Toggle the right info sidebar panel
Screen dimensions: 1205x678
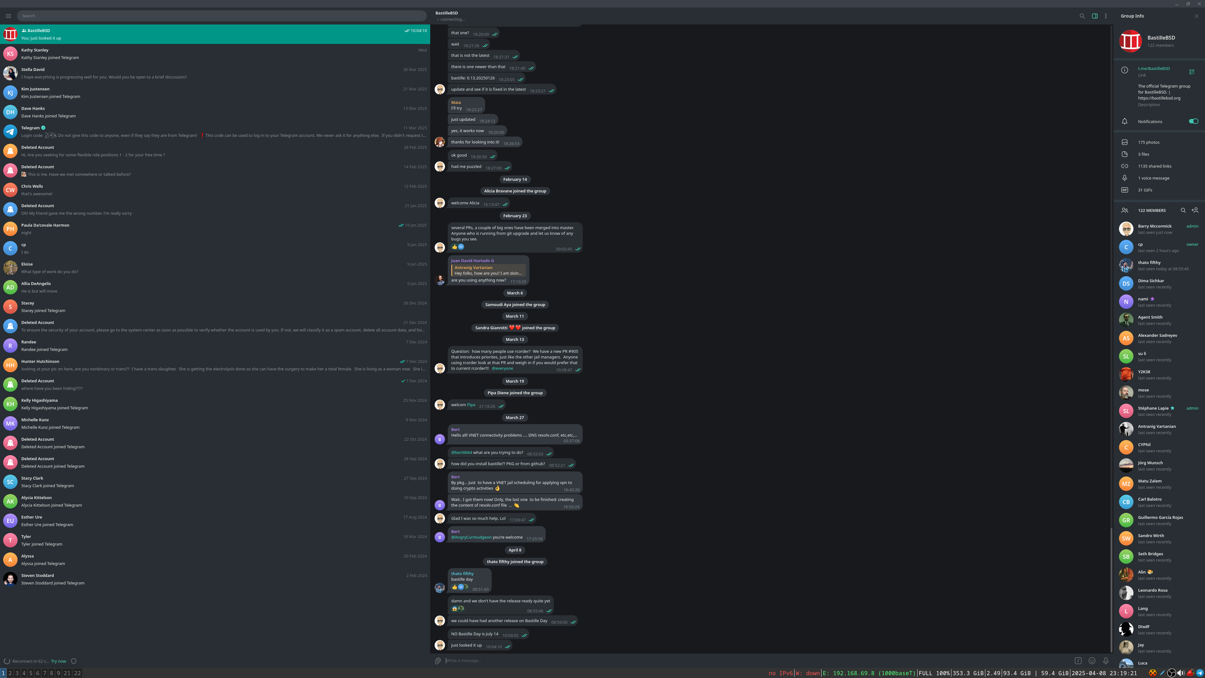[x=1095, y=16]
